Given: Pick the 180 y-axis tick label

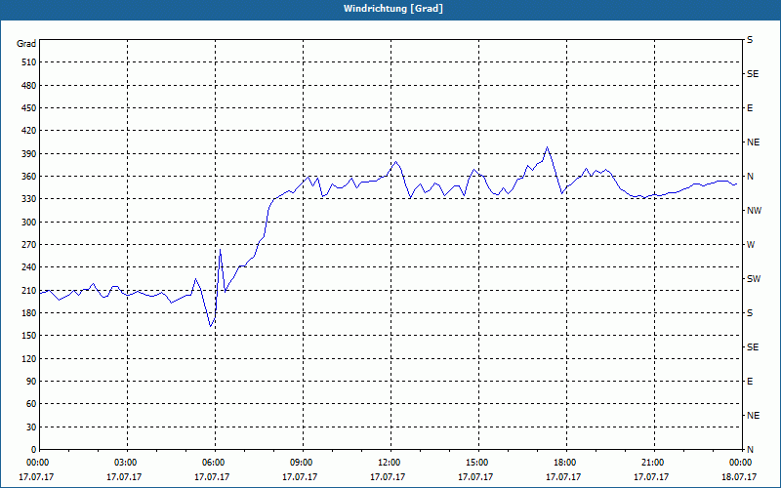Looking at the screenshot, I should tap(29, 313).
